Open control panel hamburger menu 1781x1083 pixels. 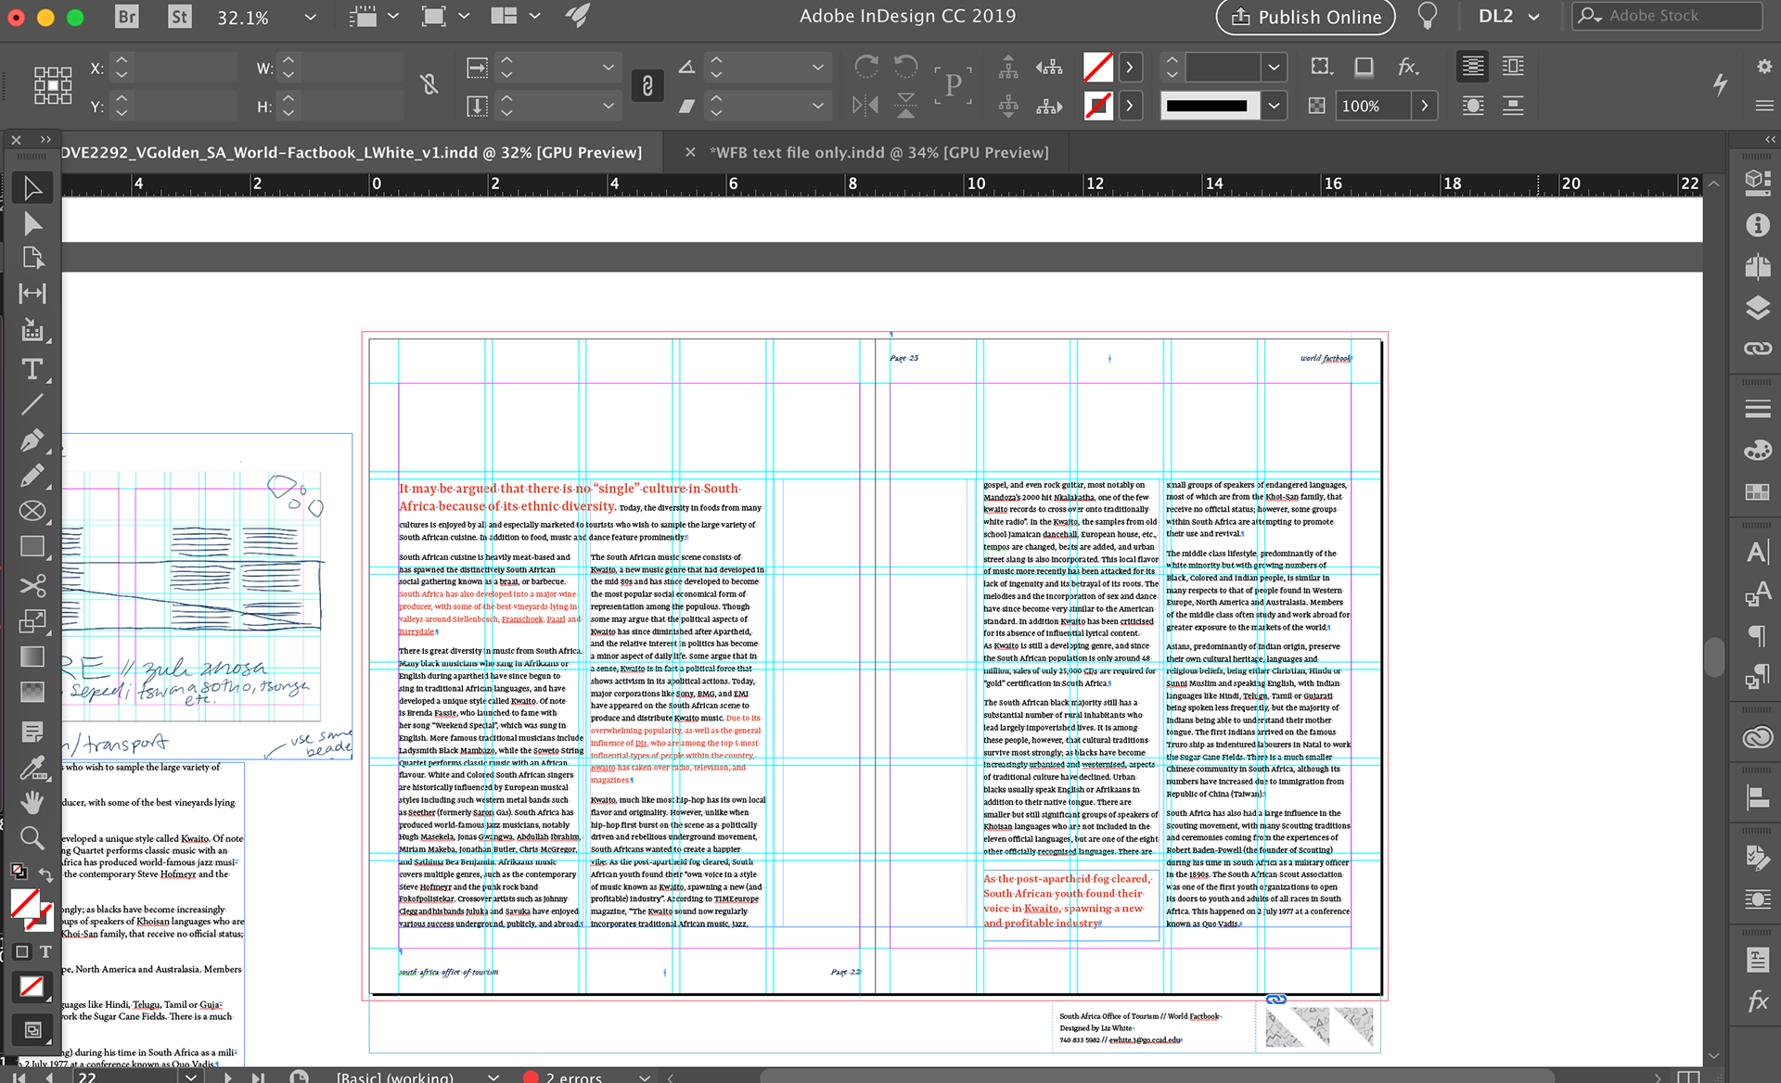(x=1764, y=106)
